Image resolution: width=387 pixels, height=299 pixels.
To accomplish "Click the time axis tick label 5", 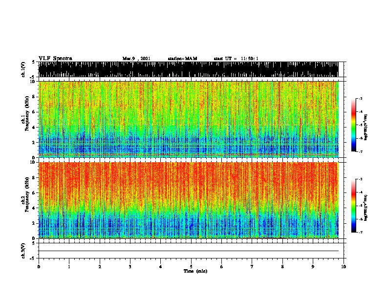I will point(191,267).
